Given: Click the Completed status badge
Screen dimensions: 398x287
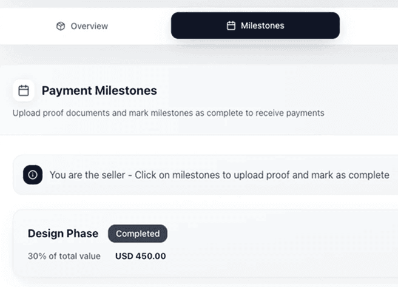Looking at the screenshot, I should point(137,234).
